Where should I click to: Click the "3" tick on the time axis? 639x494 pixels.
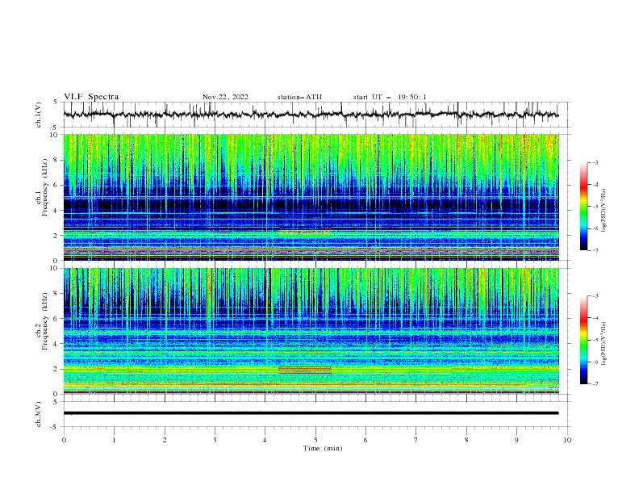pos(215,440)
